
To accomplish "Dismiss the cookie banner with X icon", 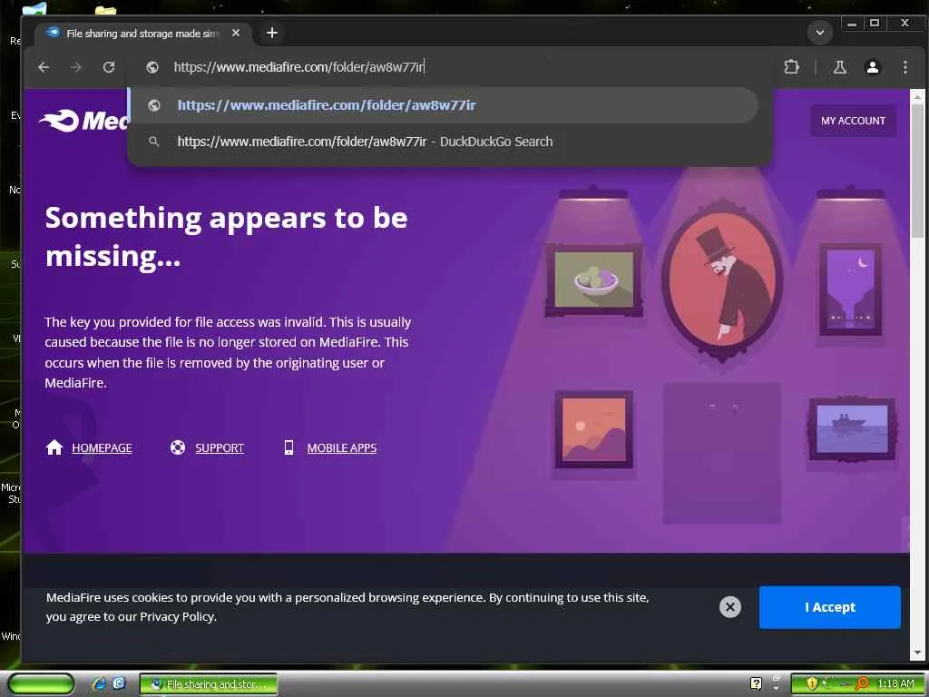I will tap(730, 607).
